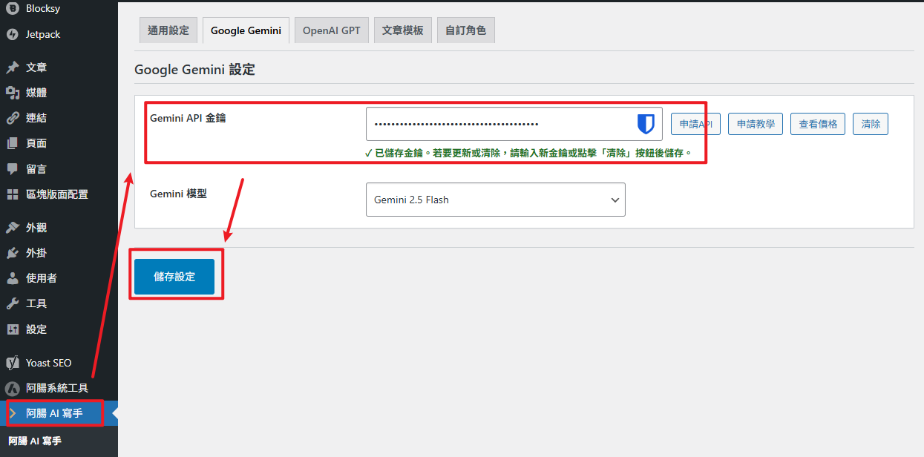Click into the Gemini API 金鑰 field
Viewport: 924px width, 457px height.
click(x=497, y=124)
